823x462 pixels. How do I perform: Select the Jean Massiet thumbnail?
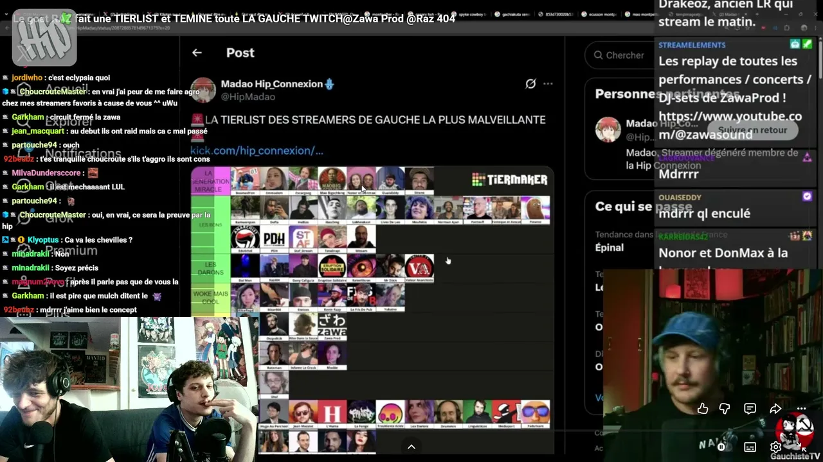click(x=303, y=413)
